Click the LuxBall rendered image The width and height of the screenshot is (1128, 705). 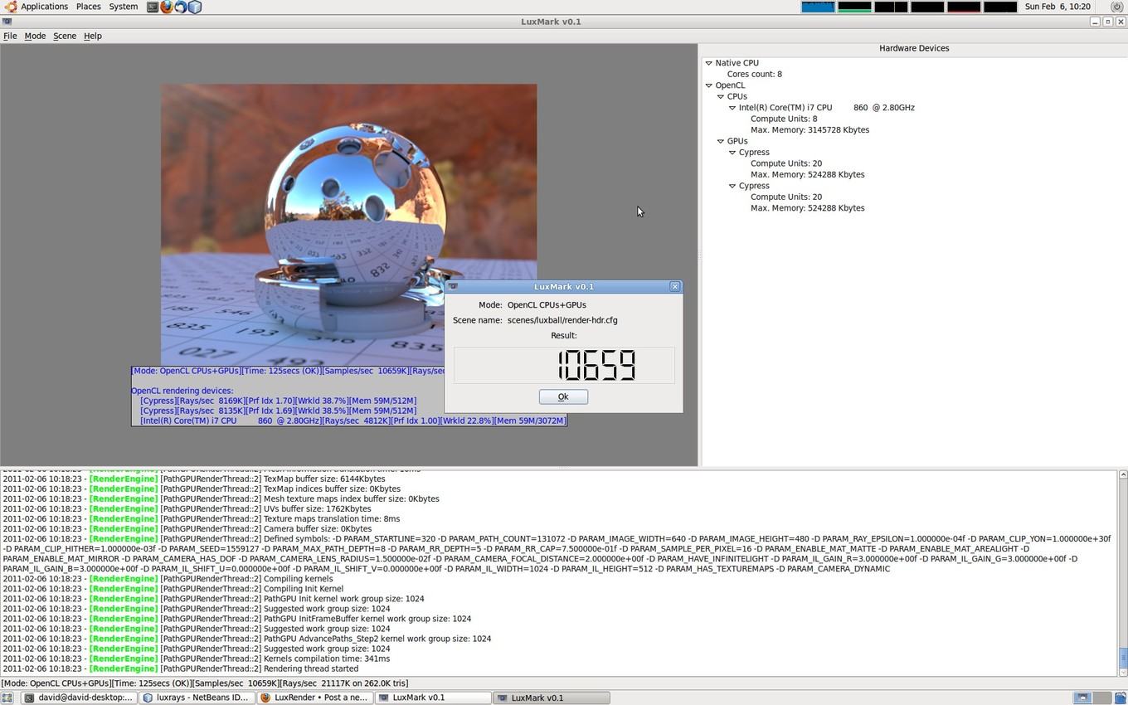[x=348, y=224]
